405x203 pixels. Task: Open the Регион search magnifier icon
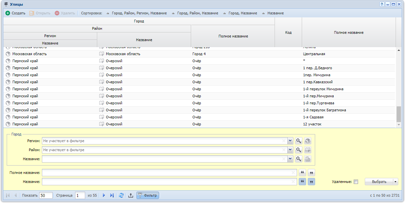tap(299, 141)
